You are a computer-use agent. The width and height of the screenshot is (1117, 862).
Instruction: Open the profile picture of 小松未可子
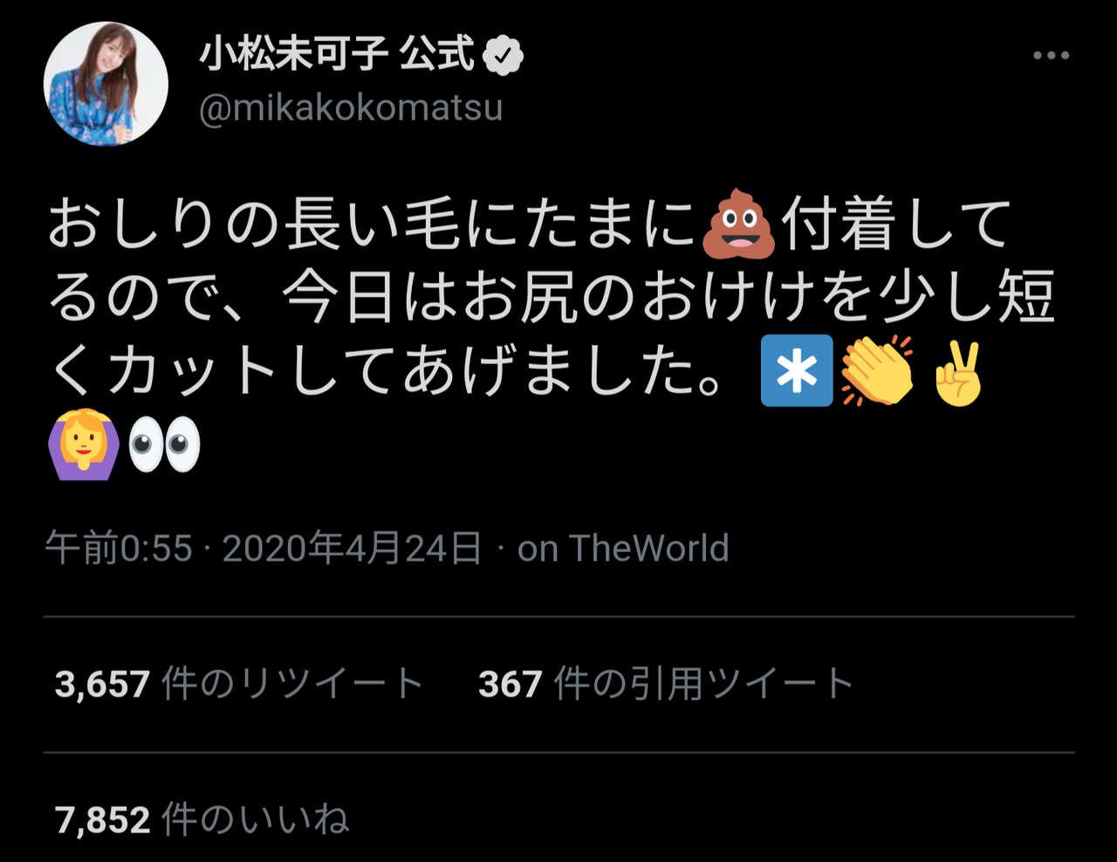coord(106,84)
